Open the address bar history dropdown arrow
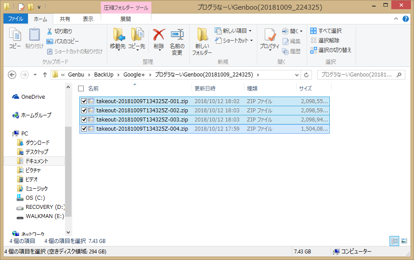 tap(297, 75)
